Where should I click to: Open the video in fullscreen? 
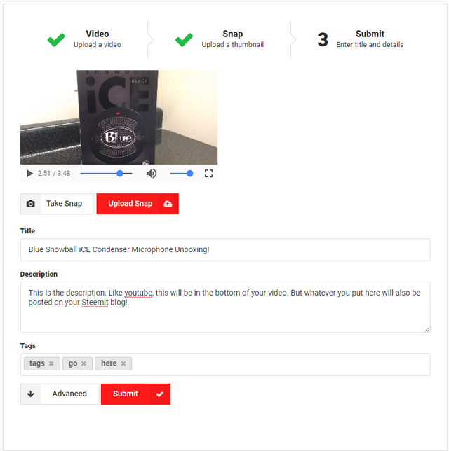tap(208, 174)
